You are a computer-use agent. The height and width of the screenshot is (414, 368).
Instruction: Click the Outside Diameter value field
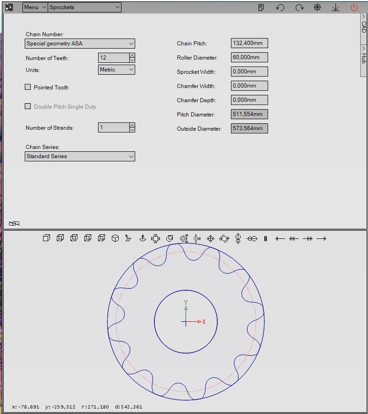(x=249, y=128)
